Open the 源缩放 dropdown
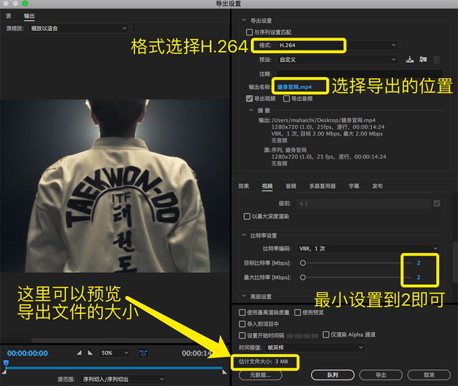 (x=78, y=28)
